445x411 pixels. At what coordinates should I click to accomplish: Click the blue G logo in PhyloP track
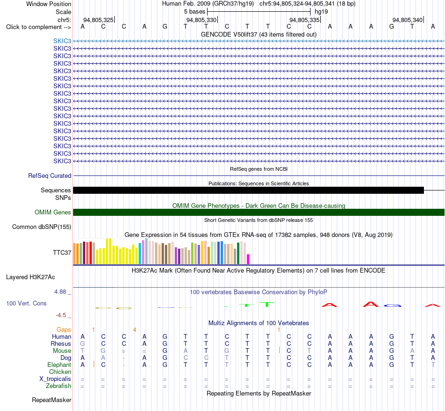pos(392,305)
